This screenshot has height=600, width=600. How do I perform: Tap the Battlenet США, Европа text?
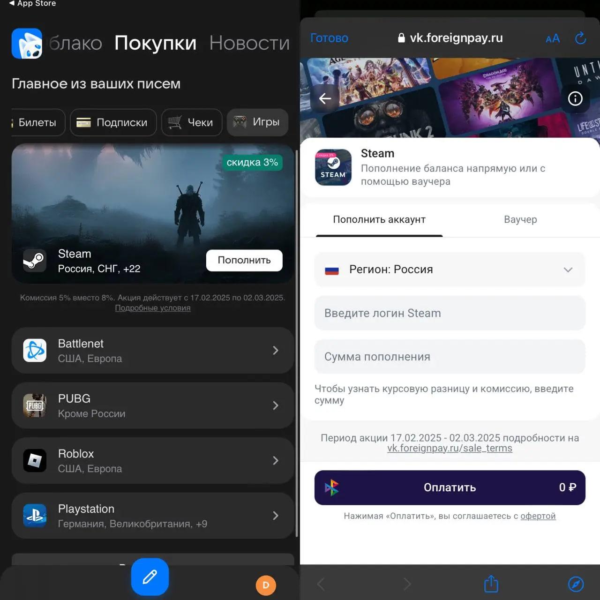tap(90, 359)
